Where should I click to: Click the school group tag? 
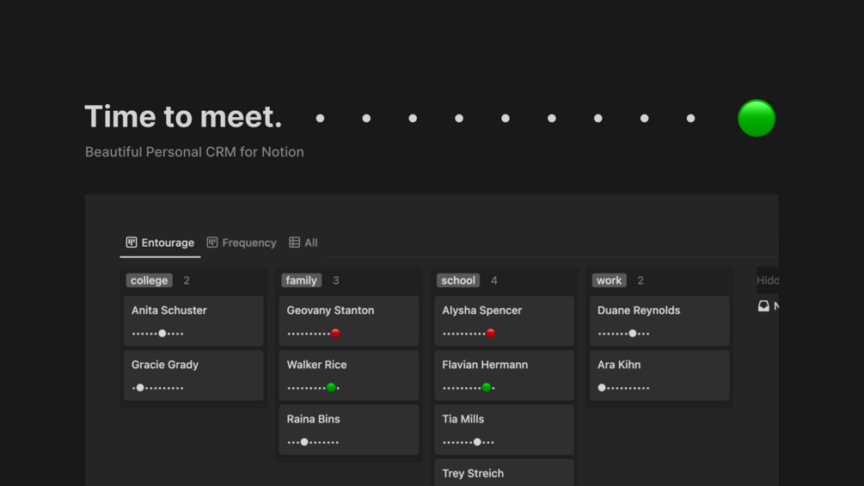click(458, 280)
